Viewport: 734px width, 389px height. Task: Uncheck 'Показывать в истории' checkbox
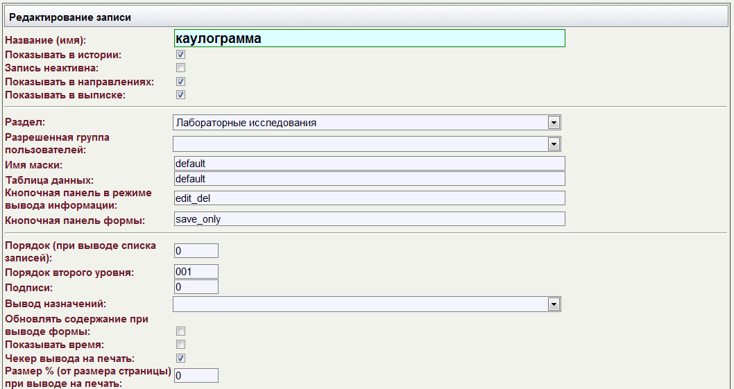click(180, 54)
